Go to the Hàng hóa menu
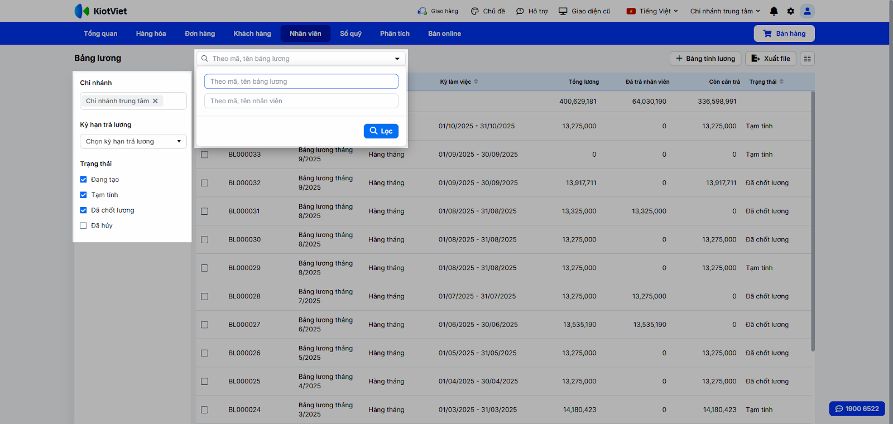 click(x=151, y=33)
